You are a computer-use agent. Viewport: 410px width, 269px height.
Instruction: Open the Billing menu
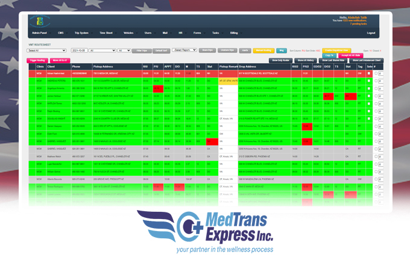234,33
